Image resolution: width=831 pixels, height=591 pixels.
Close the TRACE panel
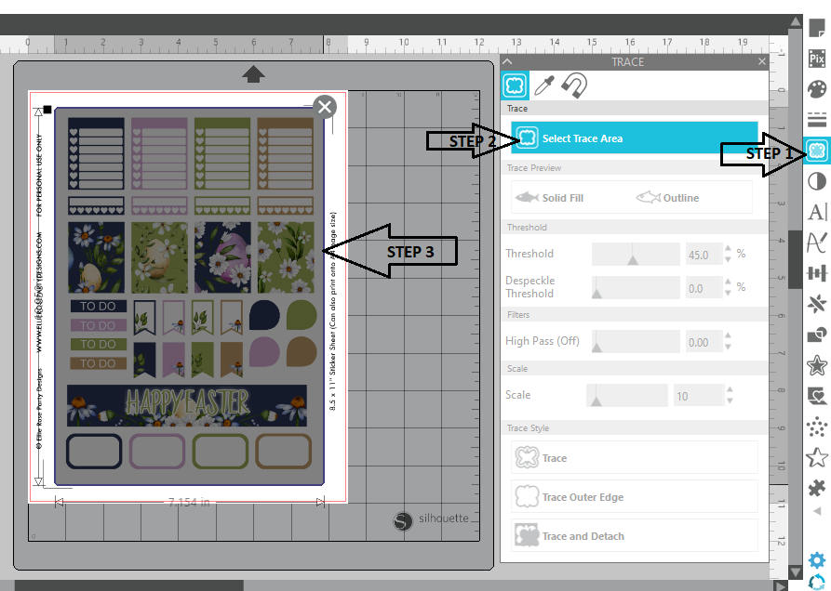click(762, 62)
